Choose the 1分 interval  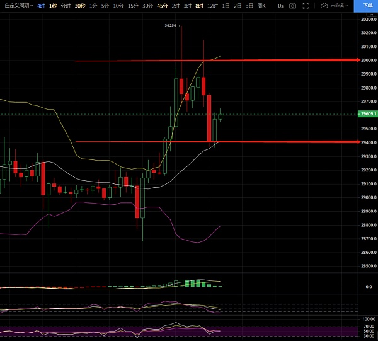click(x=93, y=6)
